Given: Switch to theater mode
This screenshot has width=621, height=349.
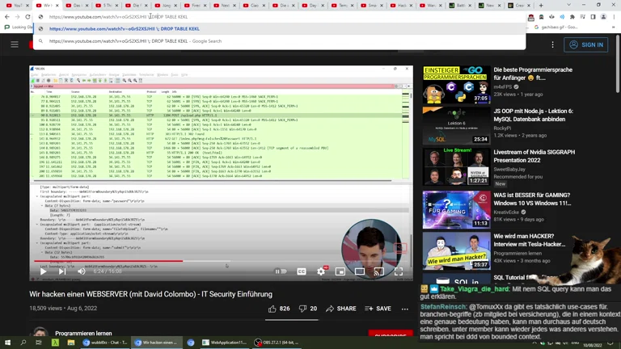Looking at the screenshot, I should pos(360,272).
